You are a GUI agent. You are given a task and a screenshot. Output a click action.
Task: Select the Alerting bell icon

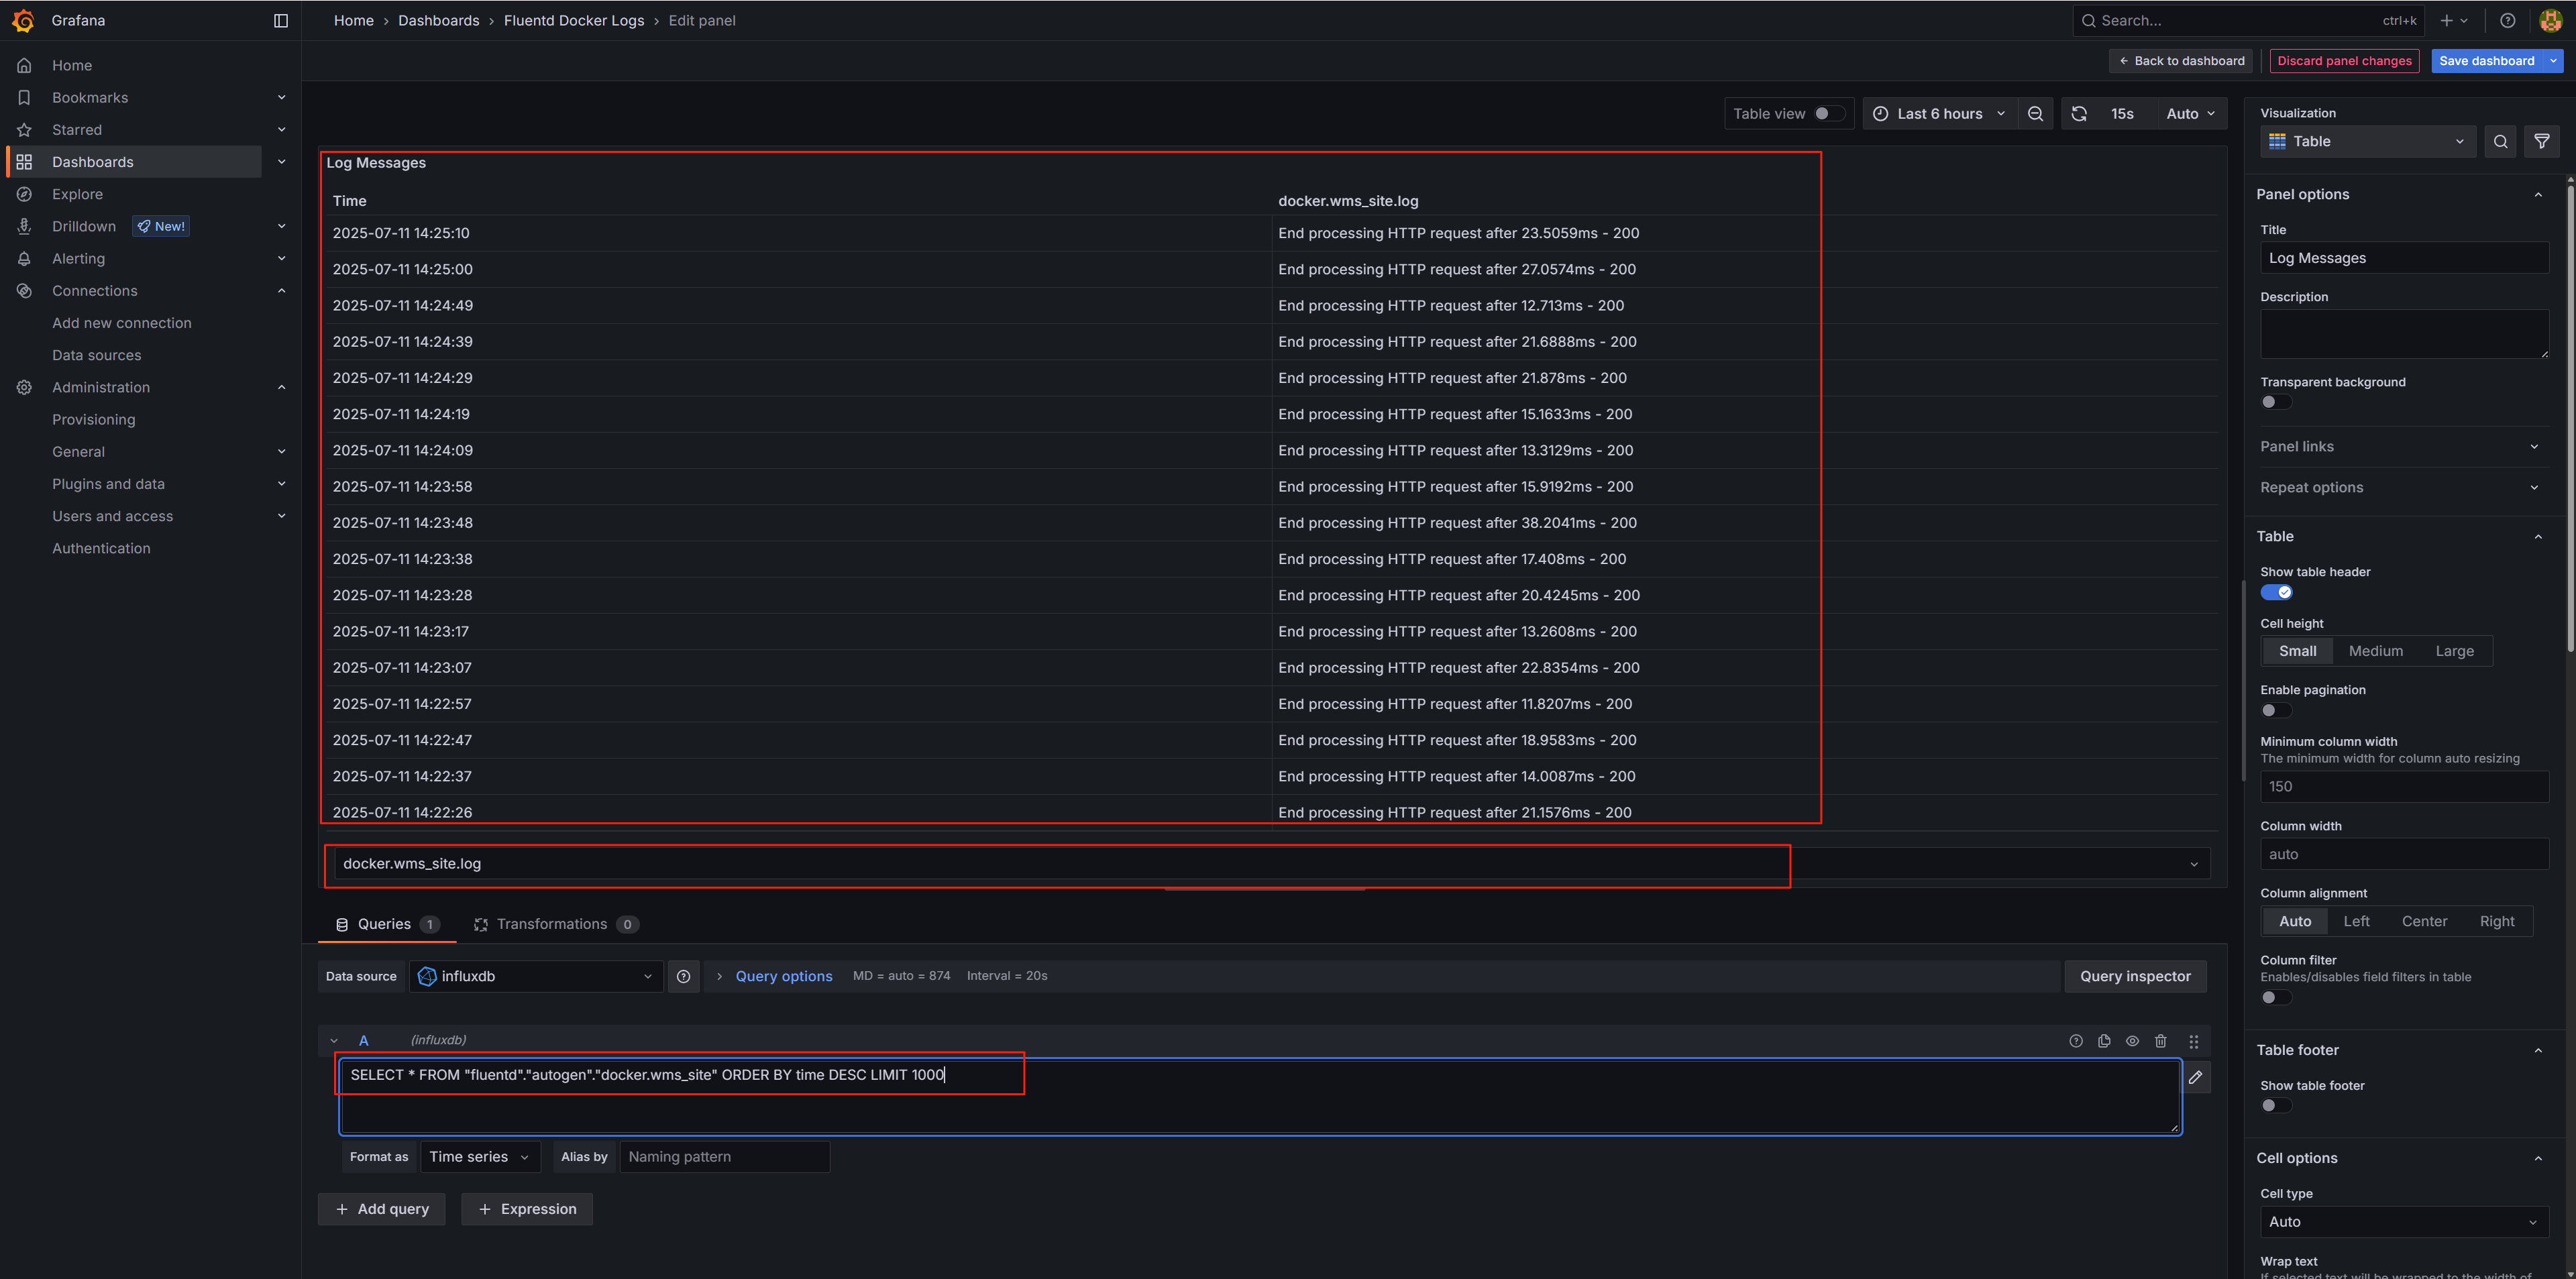24,258
